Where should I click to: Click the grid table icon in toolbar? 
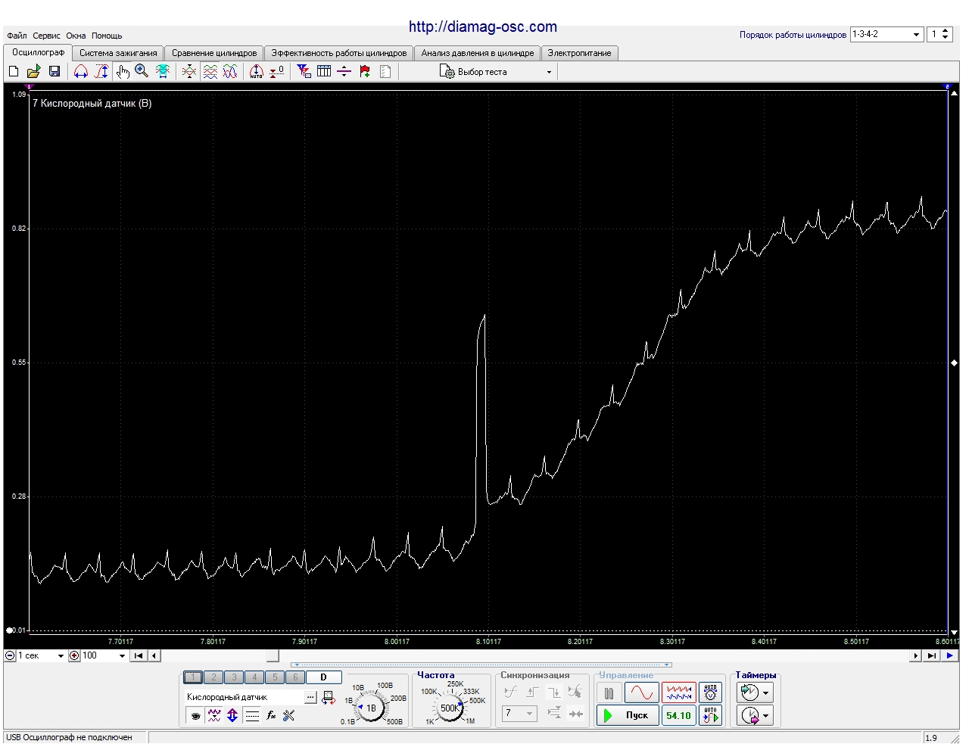(324, 71)
